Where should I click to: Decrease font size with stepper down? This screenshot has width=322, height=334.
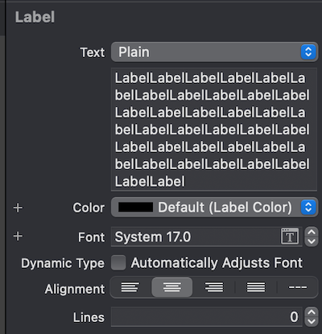pos(312,241)
